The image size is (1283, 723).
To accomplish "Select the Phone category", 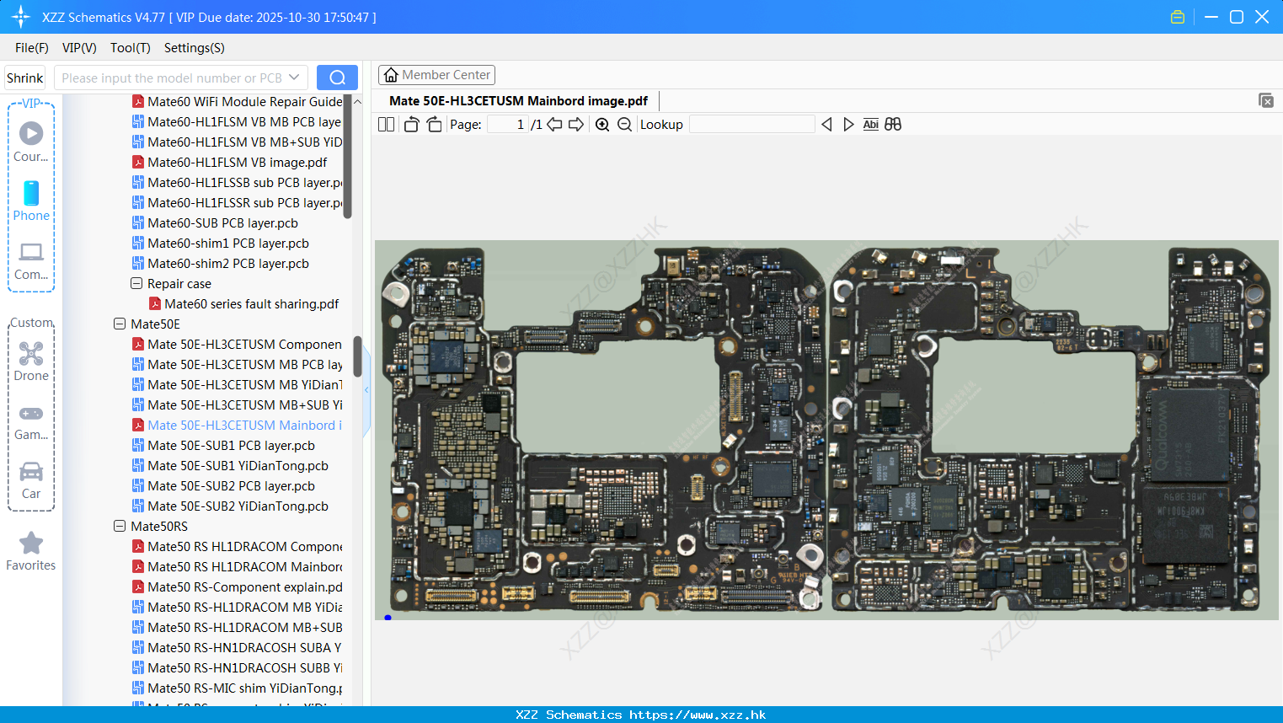I will pyautogui.click(x=31, y=201).
